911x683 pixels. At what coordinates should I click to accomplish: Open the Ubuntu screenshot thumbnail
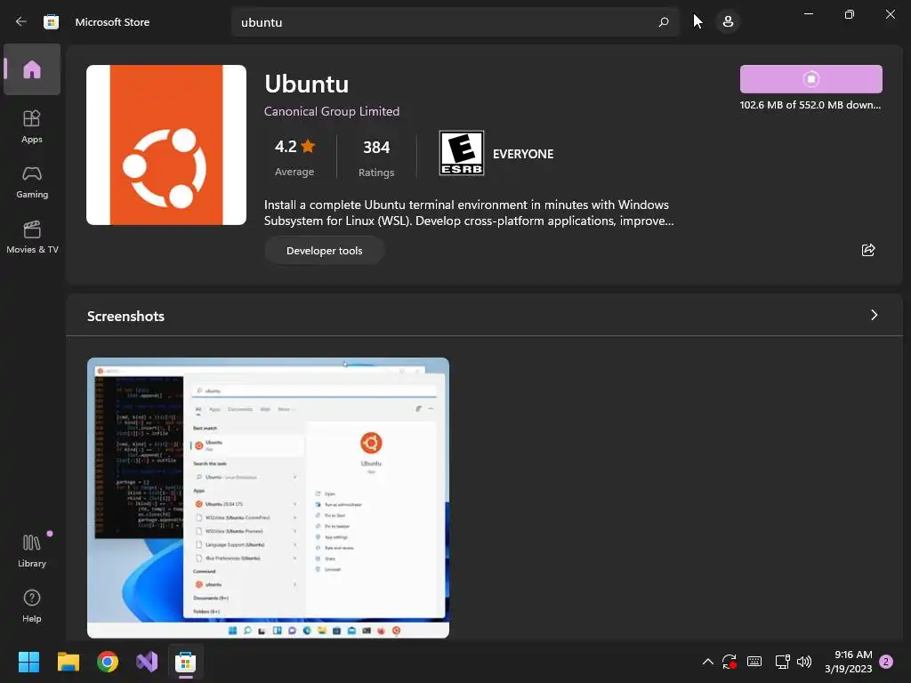[268, 498]
